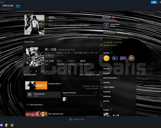The width and height of the screenshot is (161, 128).
Task: Open the Rehberler guides link
Action: point(107,96)
